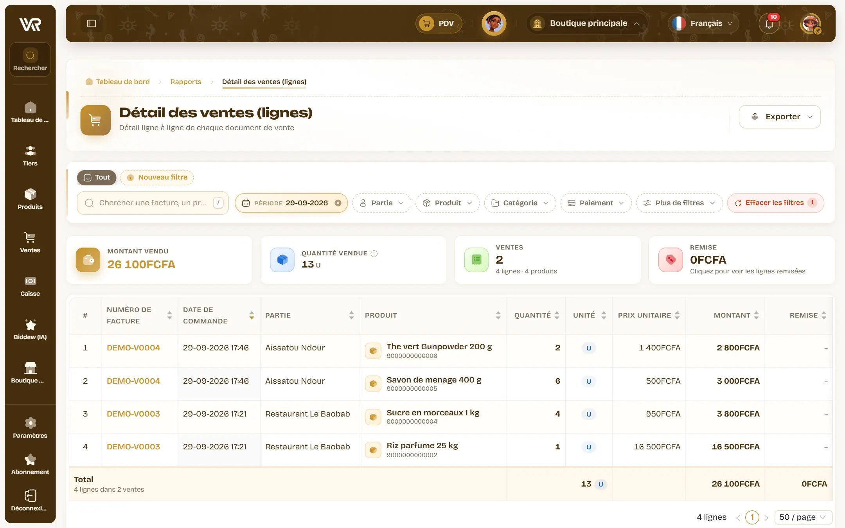Click the assistant avatar next to PDV
The height and width of the screenshot is (528, 845).
(x=494, y=23)
